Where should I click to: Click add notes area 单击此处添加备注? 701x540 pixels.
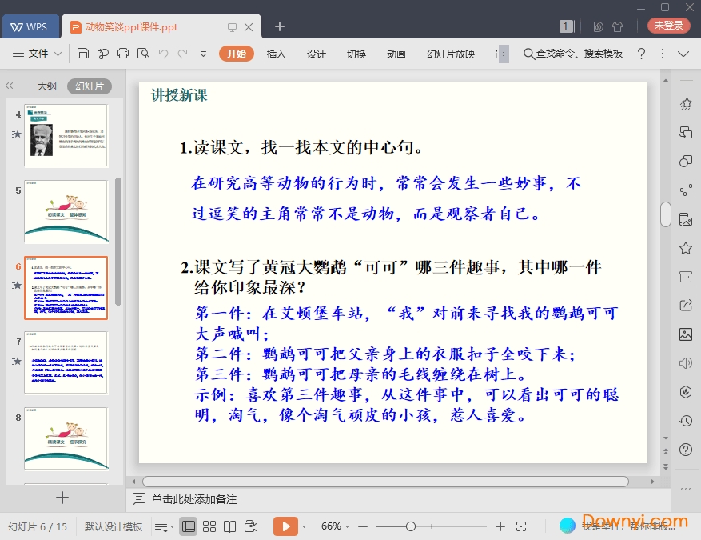[x=194, y=499]
